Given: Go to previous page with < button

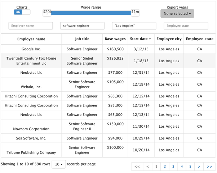Looking at the screenshot, I should pos(147,167).
